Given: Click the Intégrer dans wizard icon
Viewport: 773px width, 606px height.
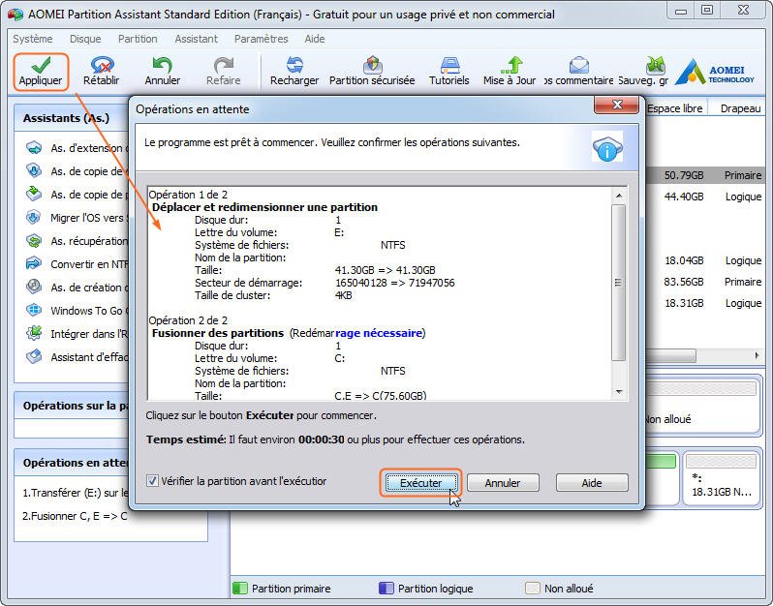Looking at the screenshot, I should (34, 333).
